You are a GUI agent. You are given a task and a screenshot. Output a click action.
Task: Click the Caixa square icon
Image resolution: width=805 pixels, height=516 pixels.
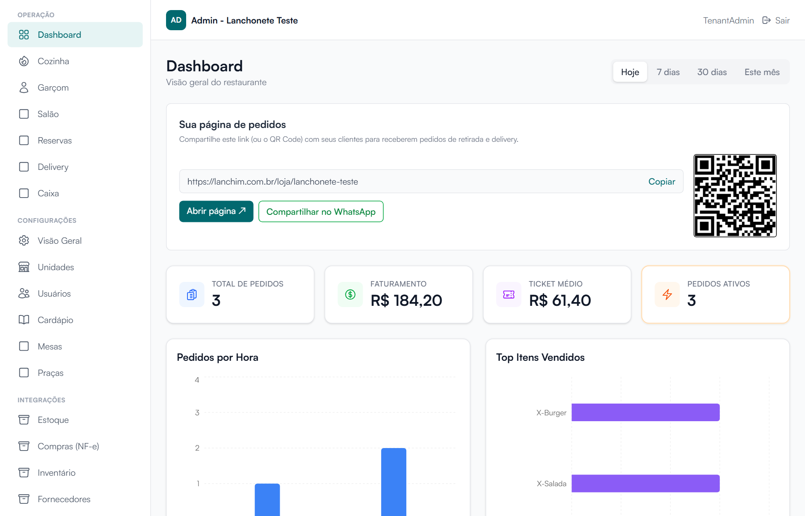click(x=24, y=193)
